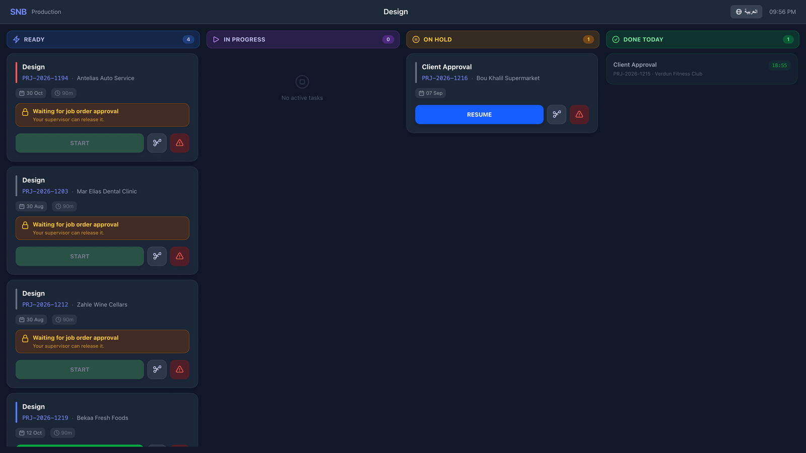806x453 pixels.
Task: Open project PRJ-2026-1212
Action: pos(45,305)
